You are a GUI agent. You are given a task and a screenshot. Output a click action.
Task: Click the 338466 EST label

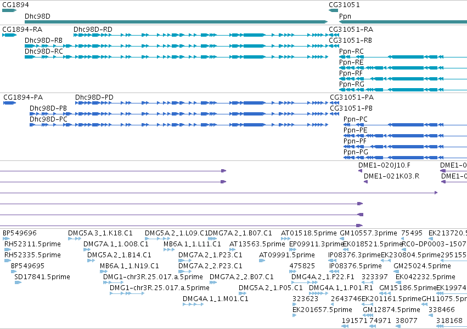click(x=442, y=310)
